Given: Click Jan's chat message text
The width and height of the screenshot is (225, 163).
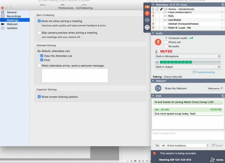Looking at the screenshot, I should coord(175,114).
